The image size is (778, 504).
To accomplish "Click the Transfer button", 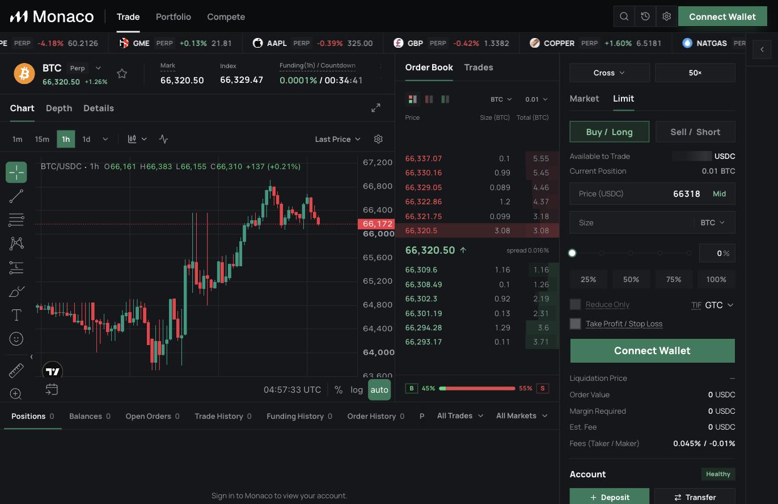I will click(x=695, y=497).
